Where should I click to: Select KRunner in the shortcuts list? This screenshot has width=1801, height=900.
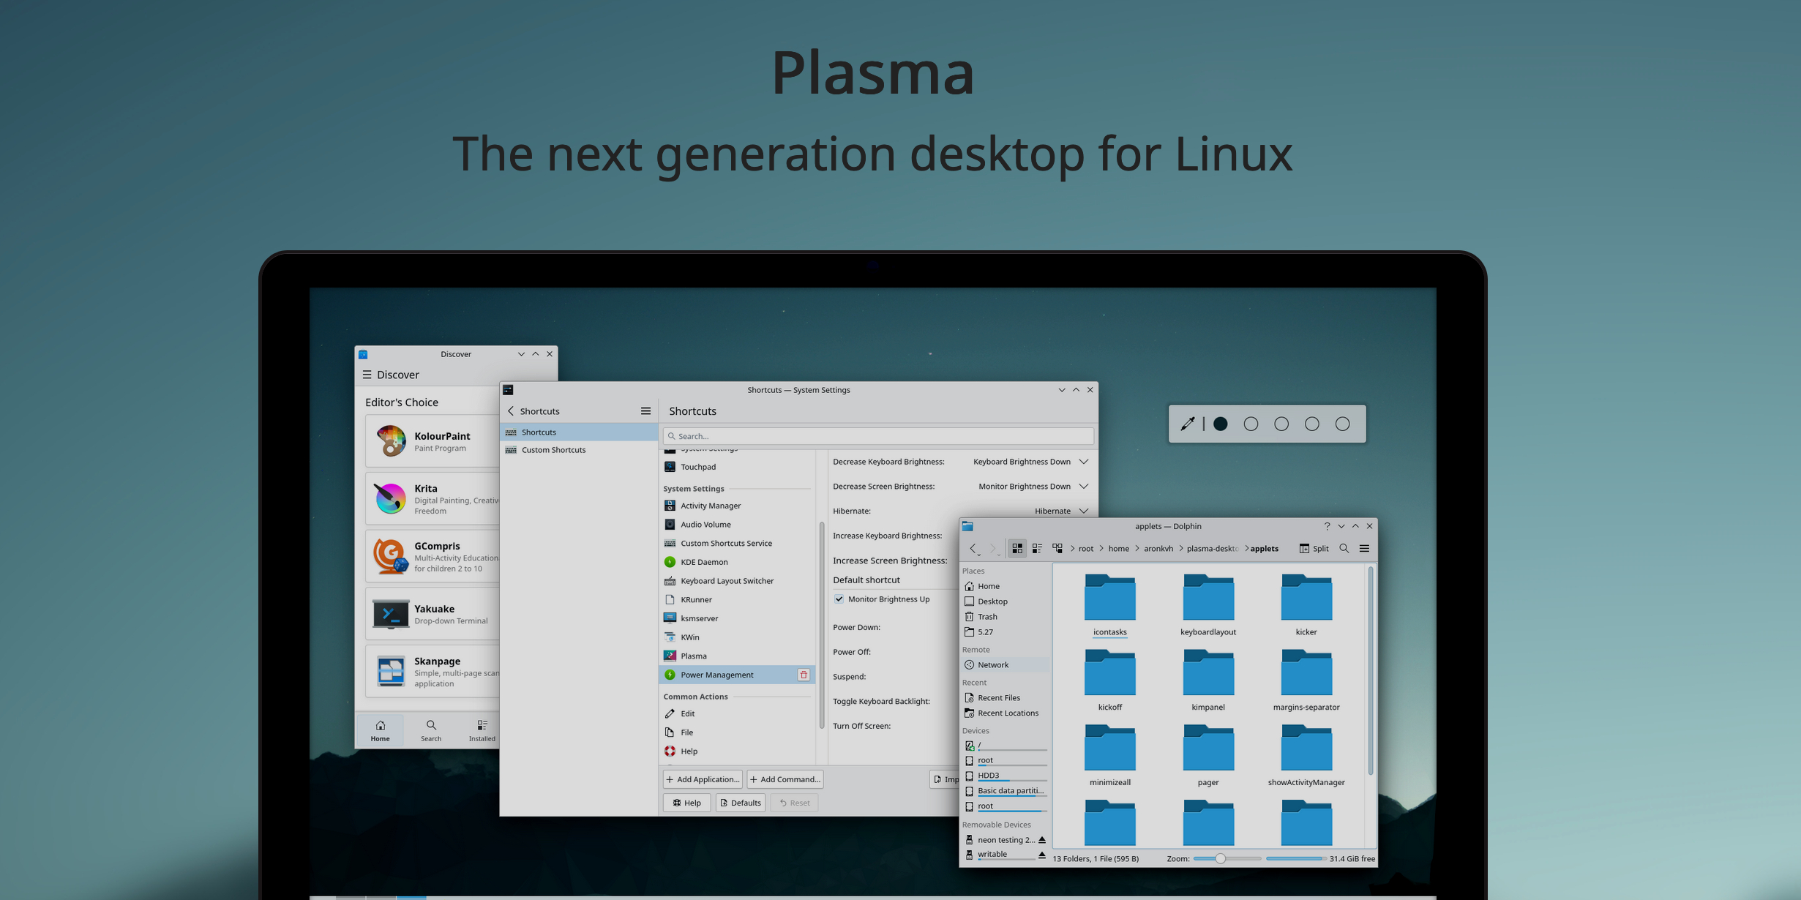click(x=737, y=600)
